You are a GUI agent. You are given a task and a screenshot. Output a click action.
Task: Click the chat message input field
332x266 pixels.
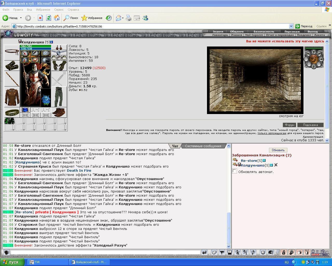point(106,252)
